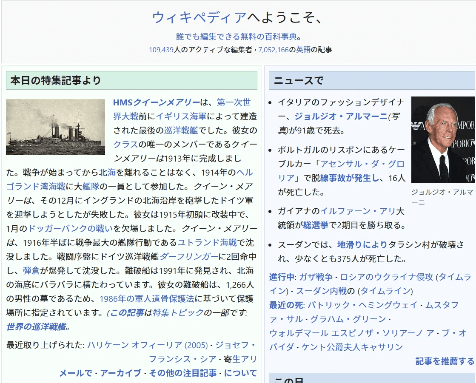Image resolution: width=476 pixels, height=383 pixels.
Task: Open the 世界の巡洋戦艦 featured topic link
Action: pyautogui.click(x=36, y=327)
